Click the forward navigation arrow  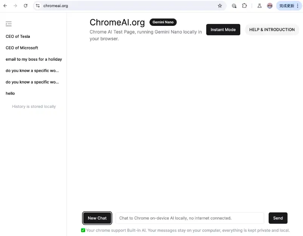pyautogui.click(x=15, y=6)
